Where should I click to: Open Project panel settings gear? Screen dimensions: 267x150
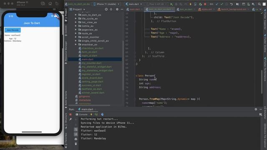pyautogui.click(x=117, y=9)
